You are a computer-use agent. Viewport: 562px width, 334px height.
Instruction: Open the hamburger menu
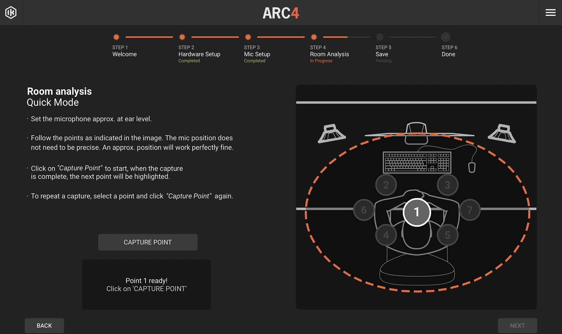click(550, 13)
